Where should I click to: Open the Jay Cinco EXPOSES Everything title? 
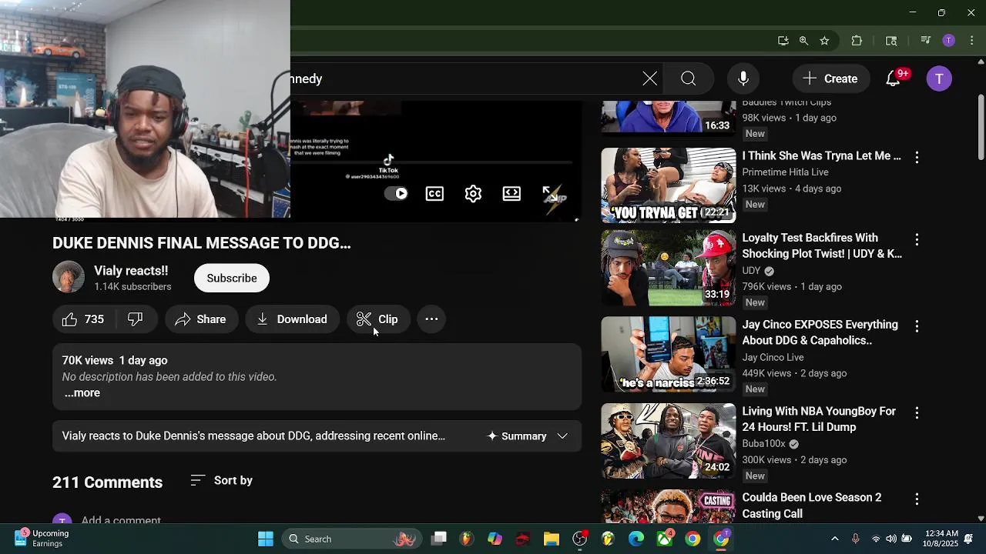point(820,332)
